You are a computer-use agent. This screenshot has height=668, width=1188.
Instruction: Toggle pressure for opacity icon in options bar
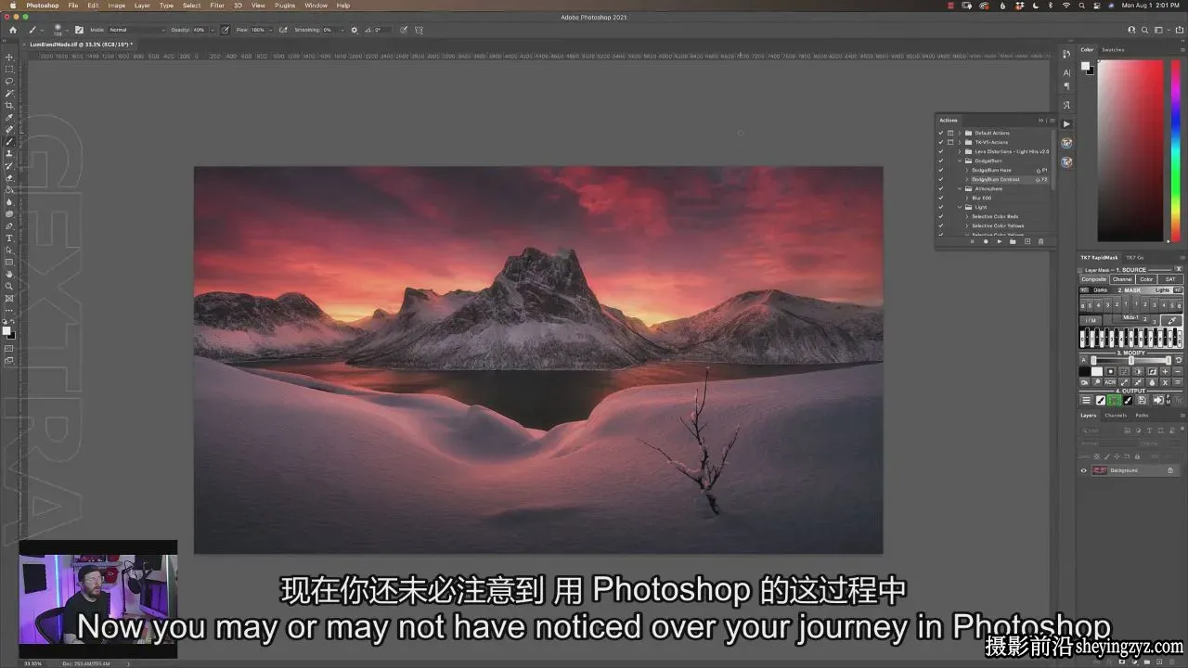225,30
